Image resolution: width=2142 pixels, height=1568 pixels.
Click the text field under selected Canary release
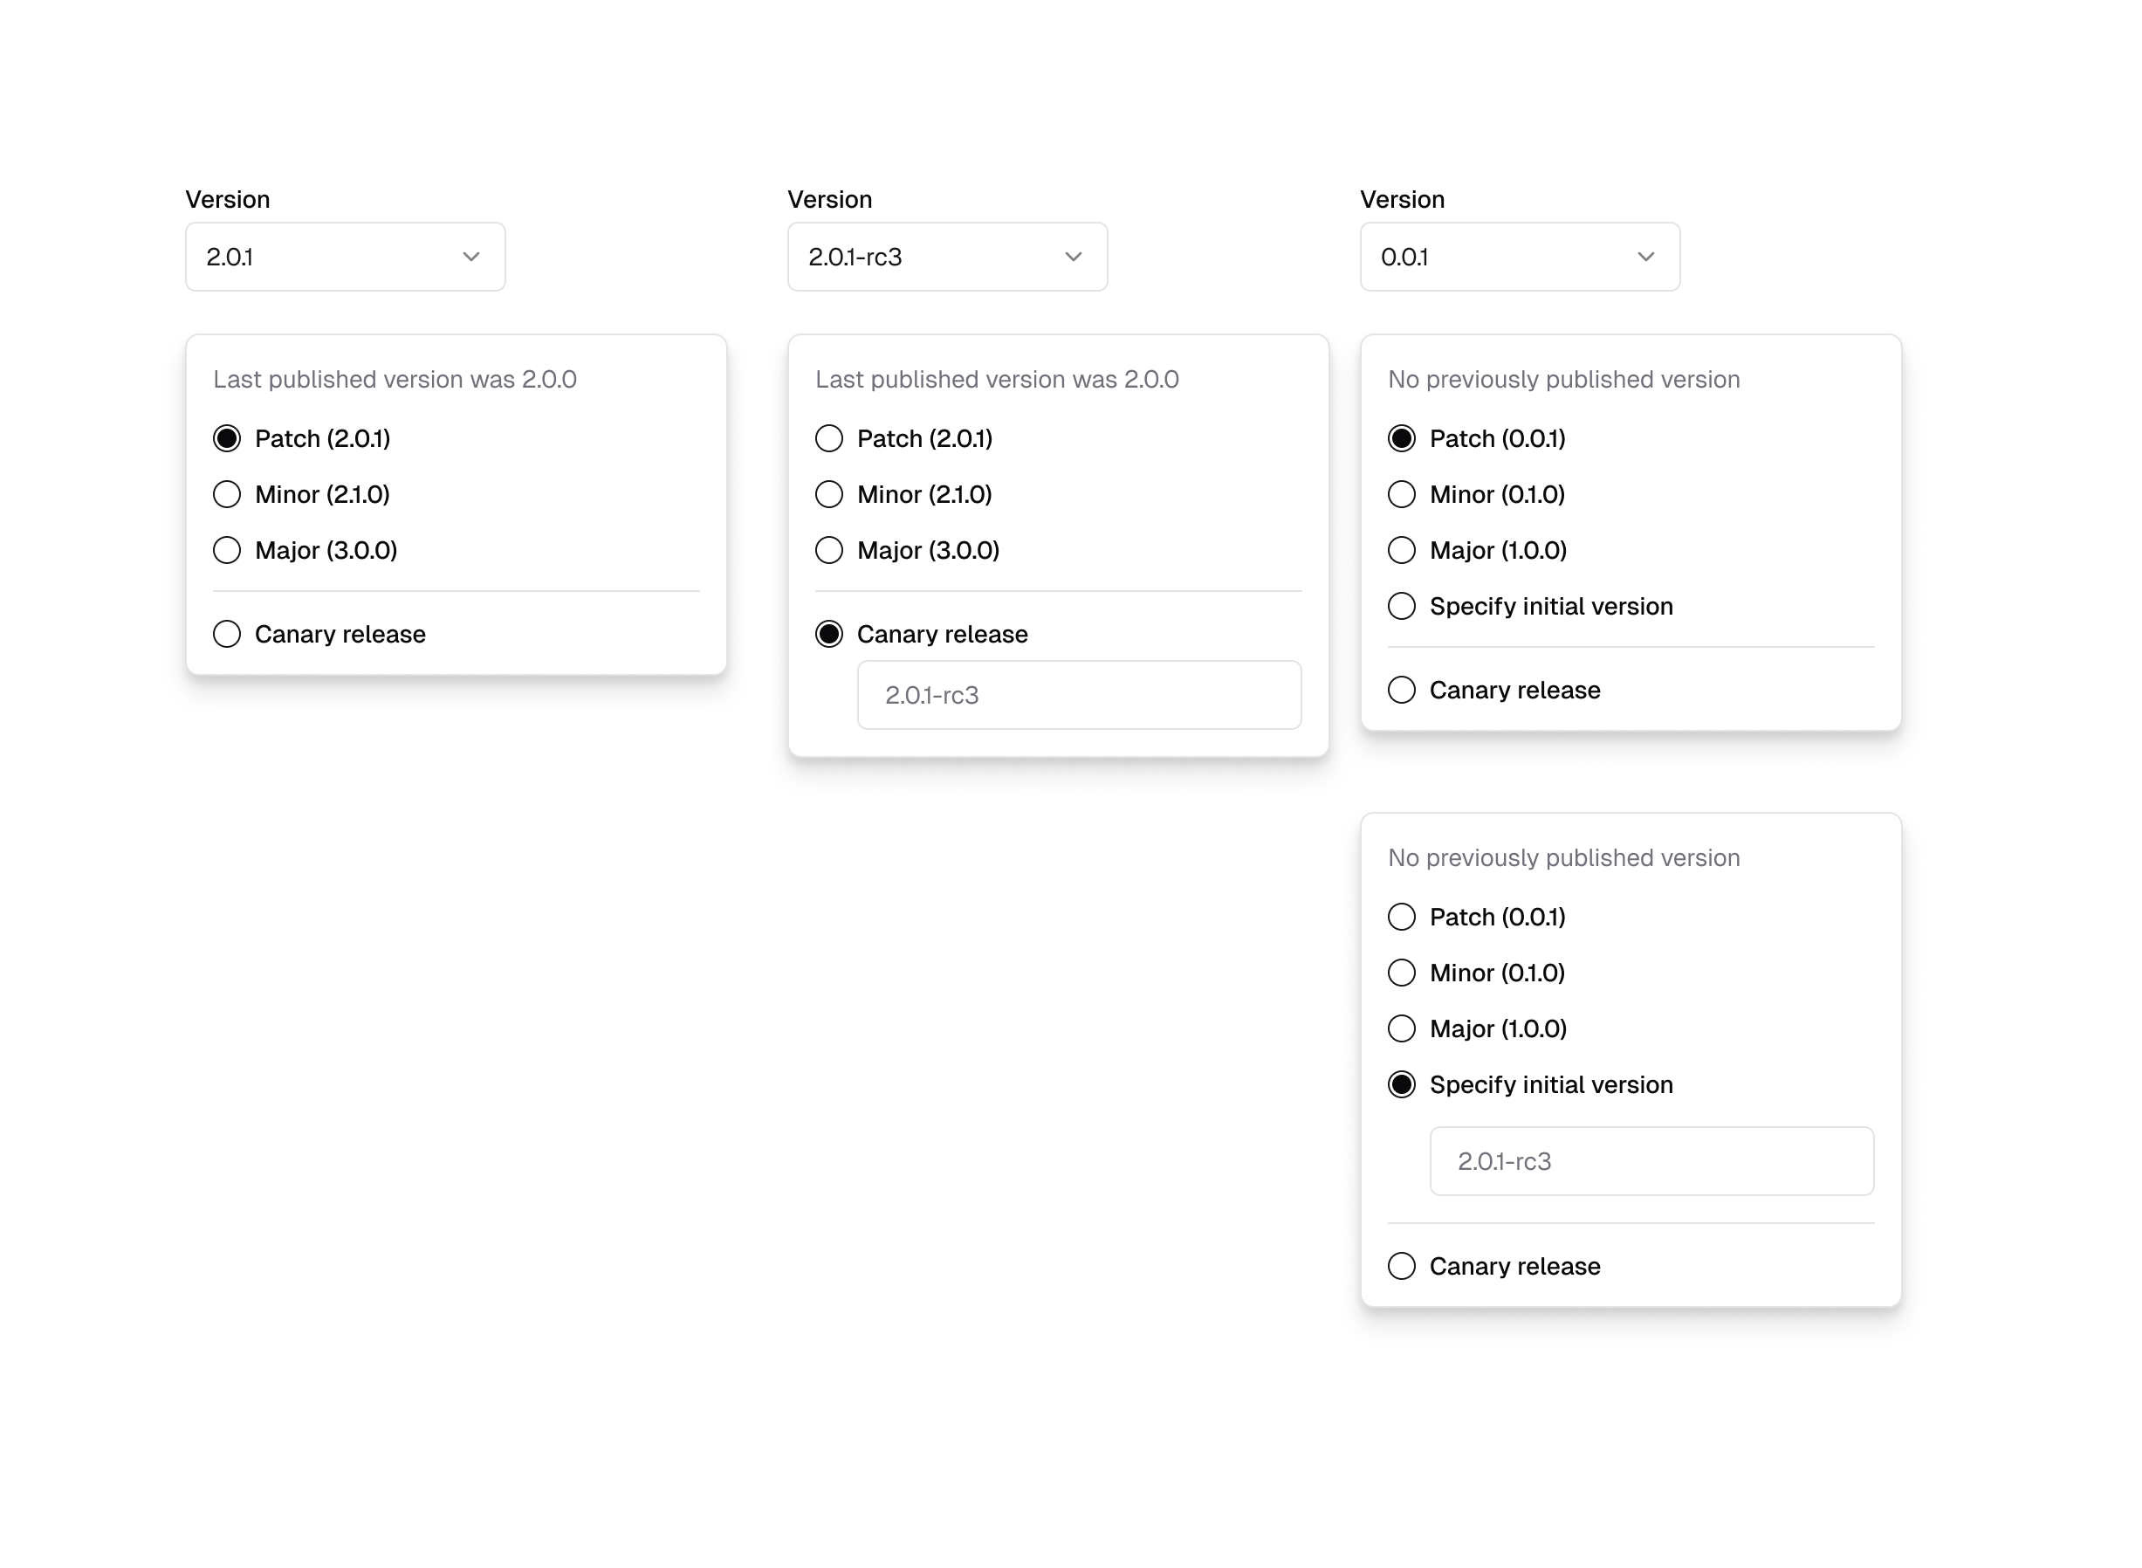(x=1078, y=696)
